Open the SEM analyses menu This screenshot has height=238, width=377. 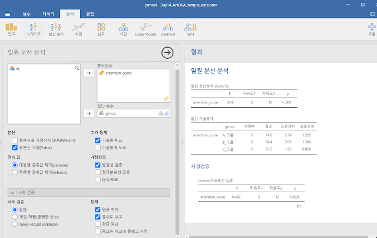190,29
